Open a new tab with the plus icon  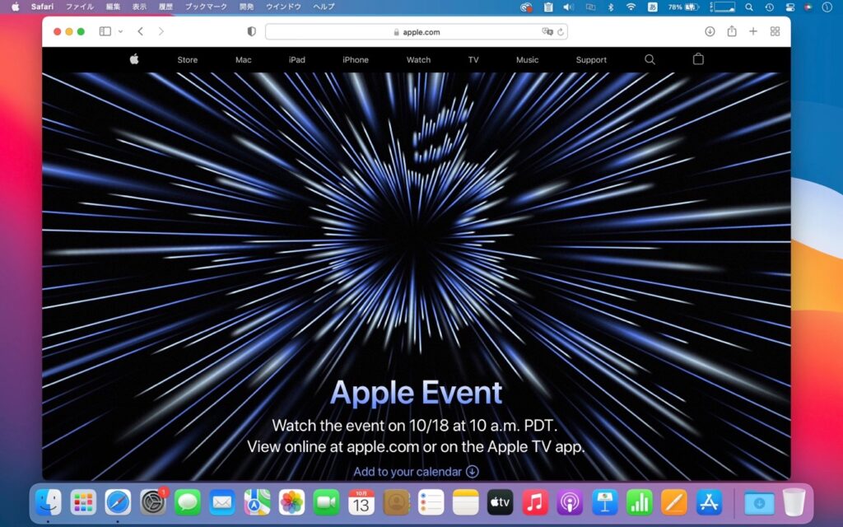pos(753,31)
